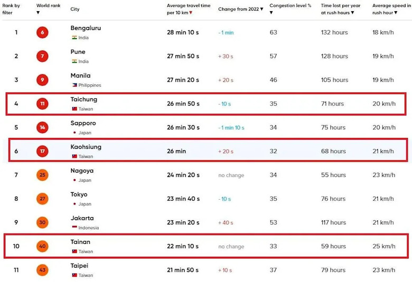Viewport: 412px width, 282px height.
Task: Click Nagoya's orange rank 25 badge
Action: click(42, 175)
